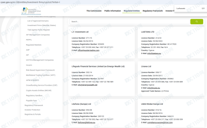Open Multilateral Trading Facilities (MTF)
The width and height of the screenshot is (207, 128).
point(41,75)
